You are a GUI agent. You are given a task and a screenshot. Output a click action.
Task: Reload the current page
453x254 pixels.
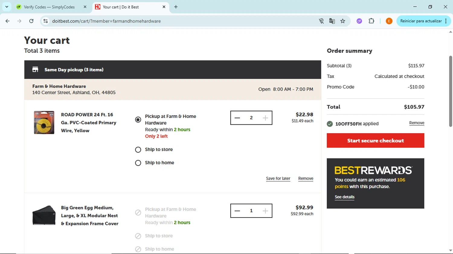[x=31, y=21]
